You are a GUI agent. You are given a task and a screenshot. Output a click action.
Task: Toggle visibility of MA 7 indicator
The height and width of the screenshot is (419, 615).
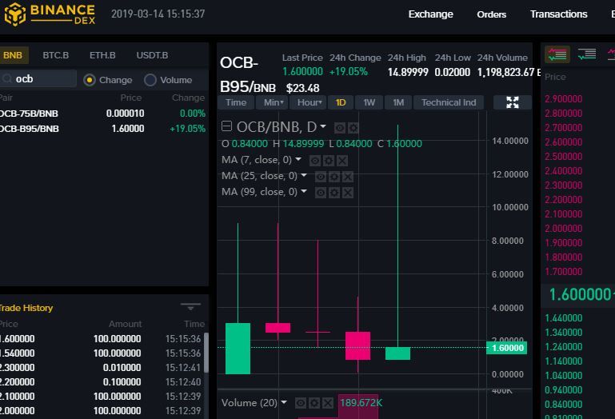tap(315, 161)
